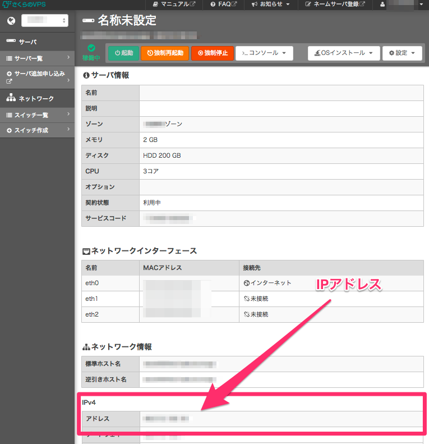Select the ネットワーク sidebar heading
Image resolution: width=429 pixels, height=444 pixels.
[x=37, y=98]
